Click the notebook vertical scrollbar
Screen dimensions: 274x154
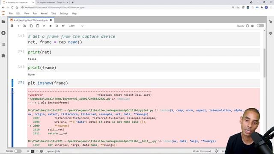[265, 63]
